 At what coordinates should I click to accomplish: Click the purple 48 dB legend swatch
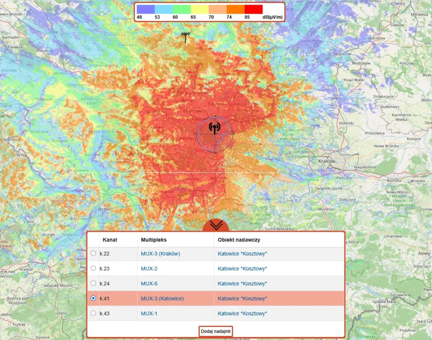146,9
